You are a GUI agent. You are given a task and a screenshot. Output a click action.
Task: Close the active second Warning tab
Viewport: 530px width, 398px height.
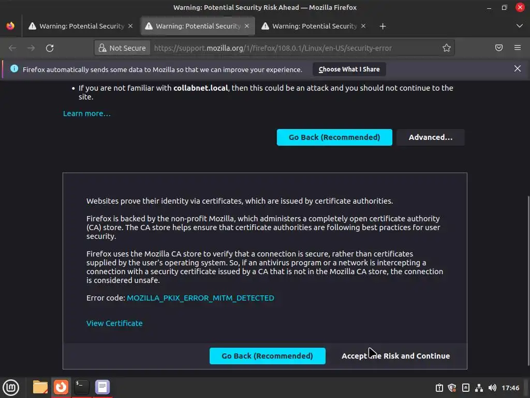(x=247, y=26)
